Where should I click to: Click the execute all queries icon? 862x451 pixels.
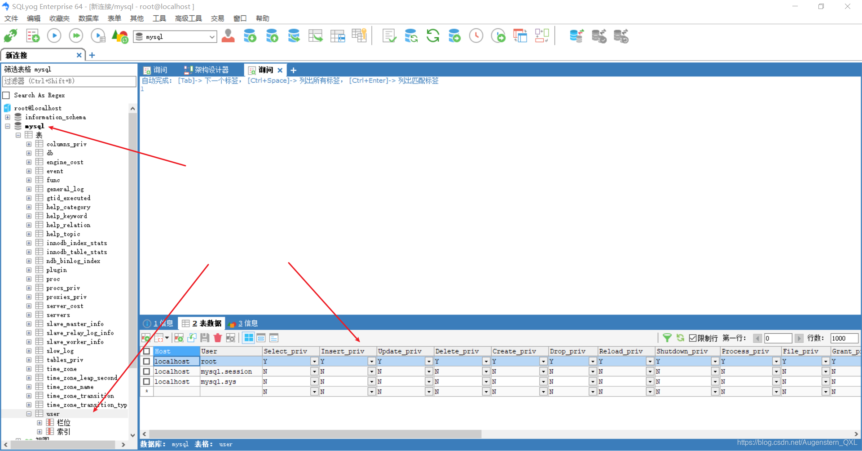(76, 36)
